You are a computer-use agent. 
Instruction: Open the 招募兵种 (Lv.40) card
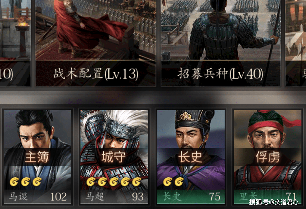pos(220,43)
